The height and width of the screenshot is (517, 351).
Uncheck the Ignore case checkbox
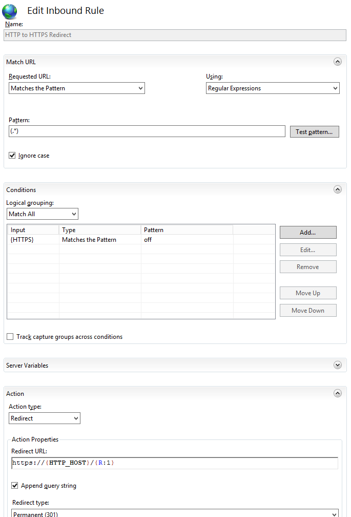click(12, 156)
